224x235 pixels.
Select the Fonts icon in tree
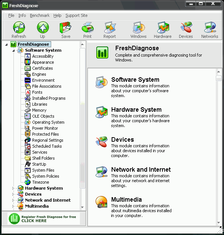pyautogui.click(x=28, y=92)
